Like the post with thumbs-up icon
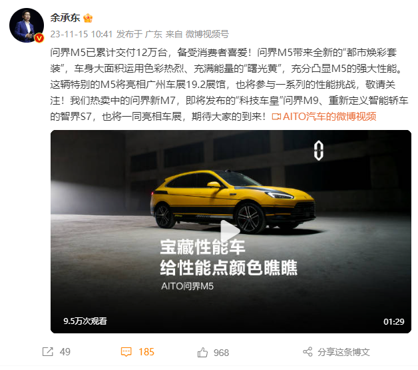418x370 pixels. click(x=202, y=353)
